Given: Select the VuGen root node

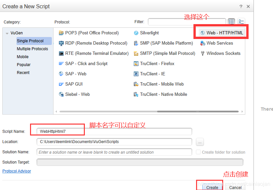Looking at the screenshot, I should coord(17,33).
